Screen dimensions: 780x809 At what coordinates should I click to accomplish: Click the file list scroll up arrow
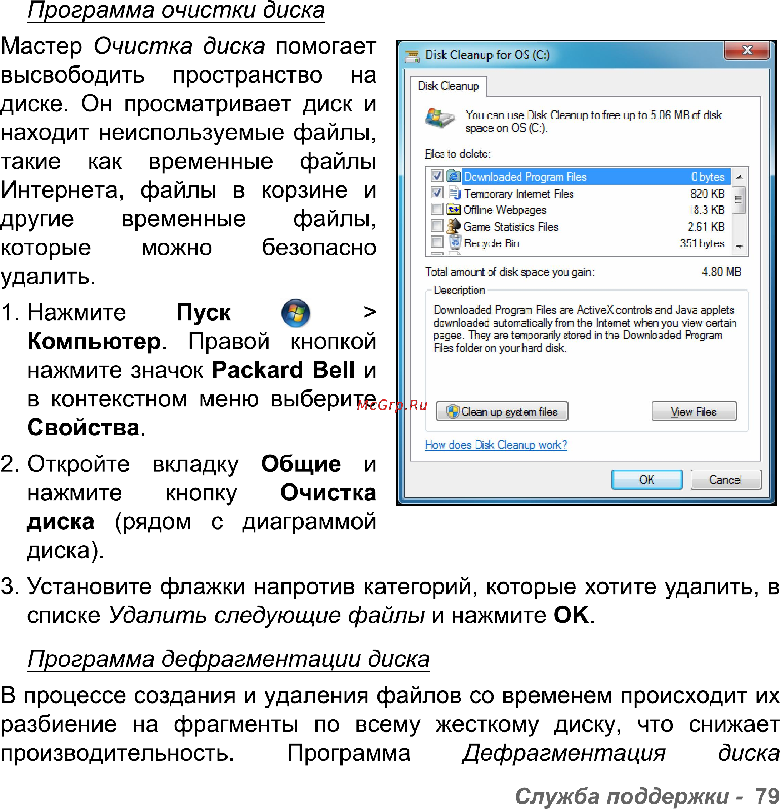click(x=739, y=177)
